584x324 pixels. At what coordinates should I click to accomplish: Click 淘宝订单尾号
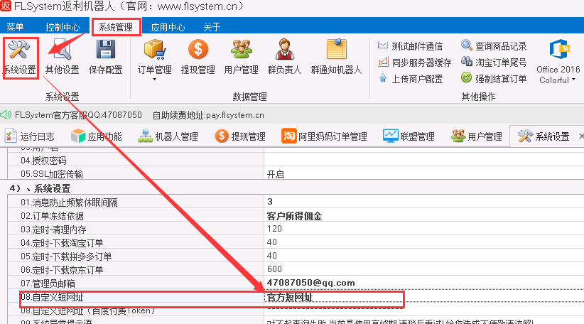[494, 63]
